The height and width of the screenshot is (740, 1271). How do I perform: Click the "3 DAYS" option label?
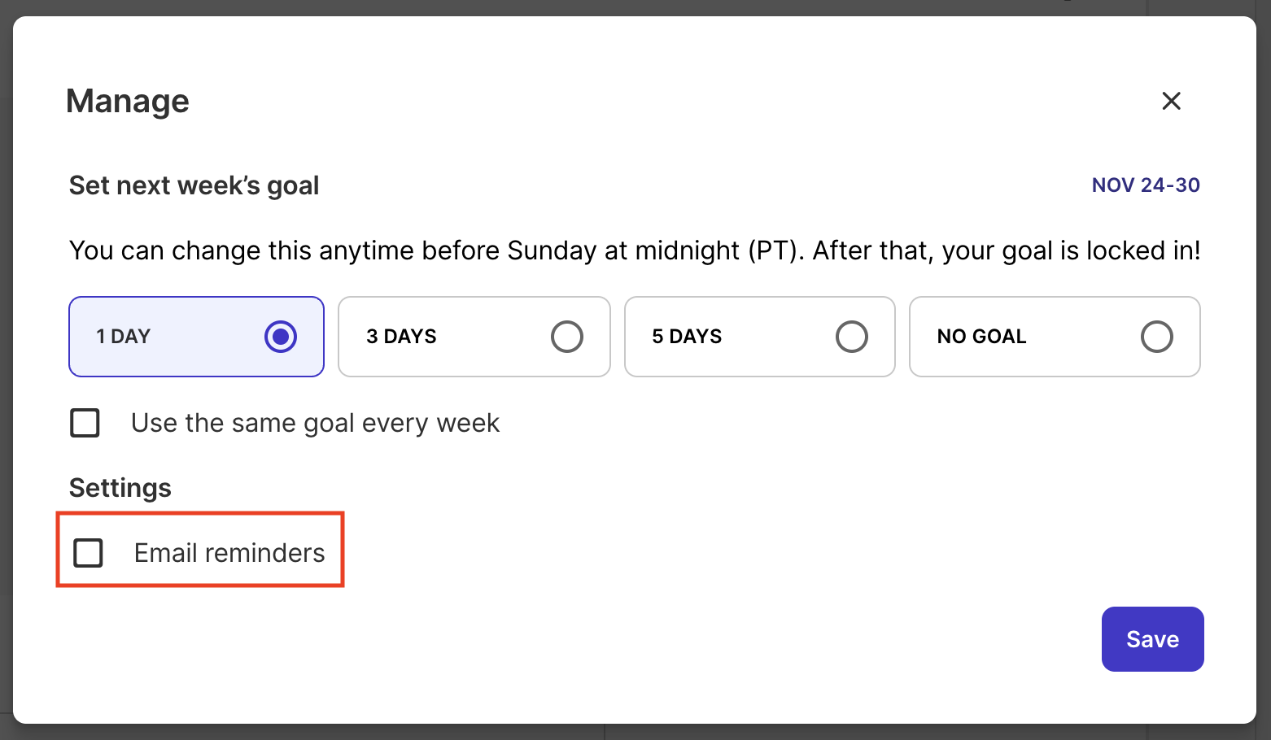[401, 337]
